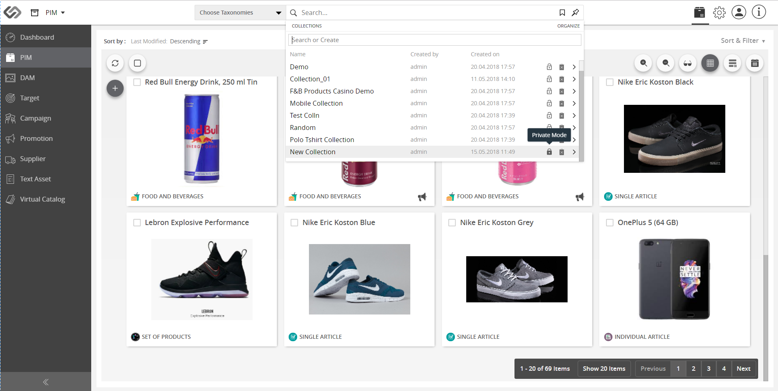Expand the Collection_01 chevron
This screenshot has width=778, height=391.
pyautogui.click(x=574, y=79)
